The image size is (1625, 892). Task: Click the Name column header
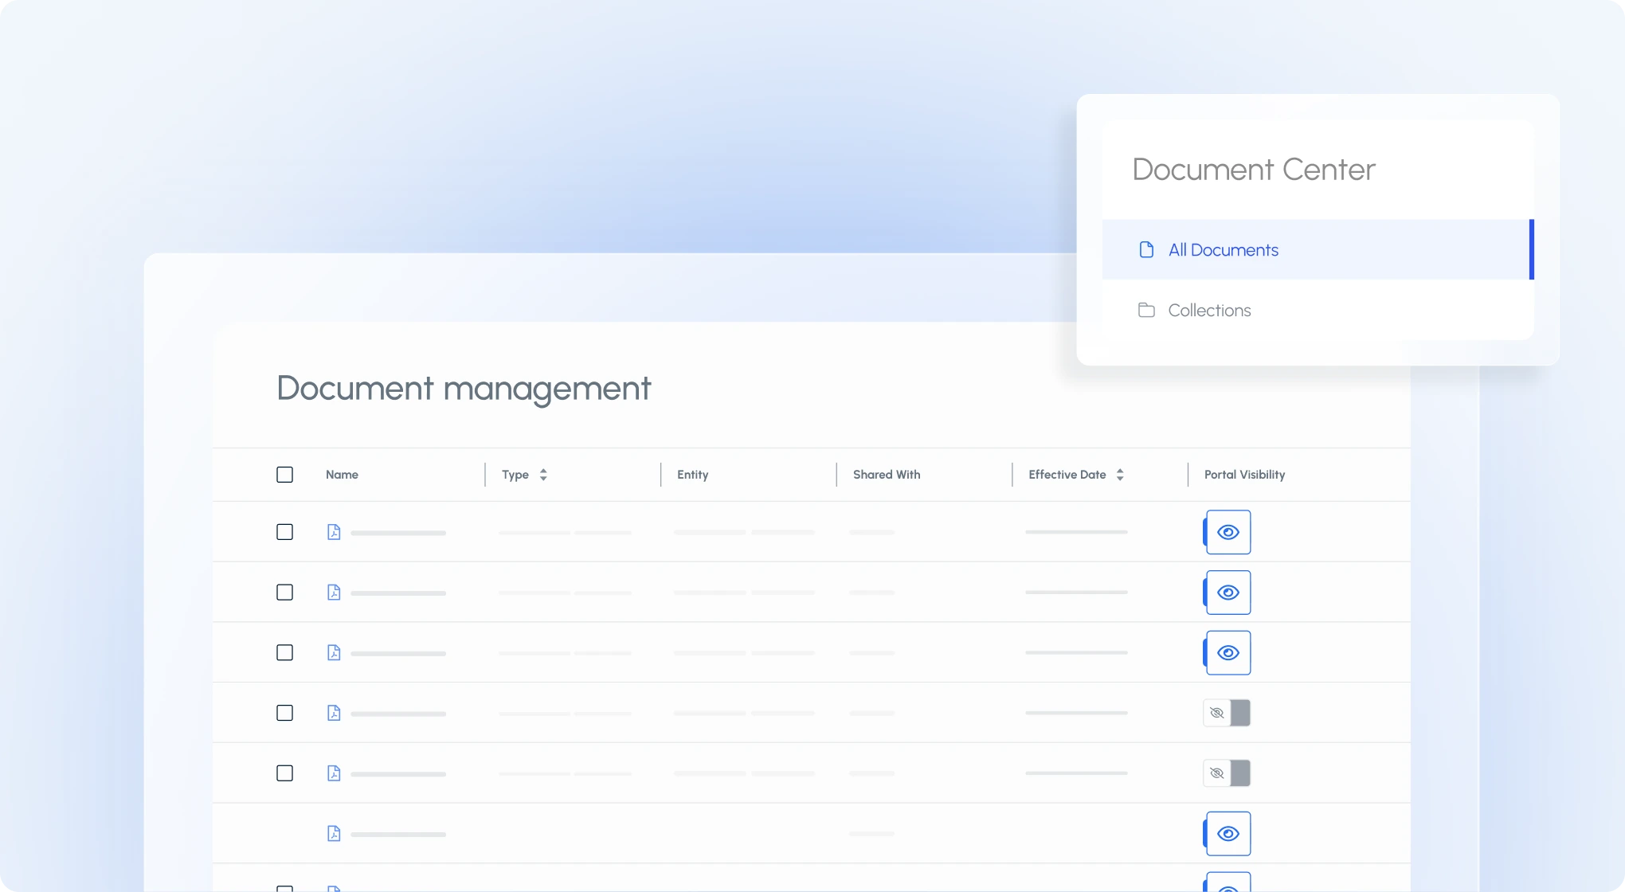[342, 475]
